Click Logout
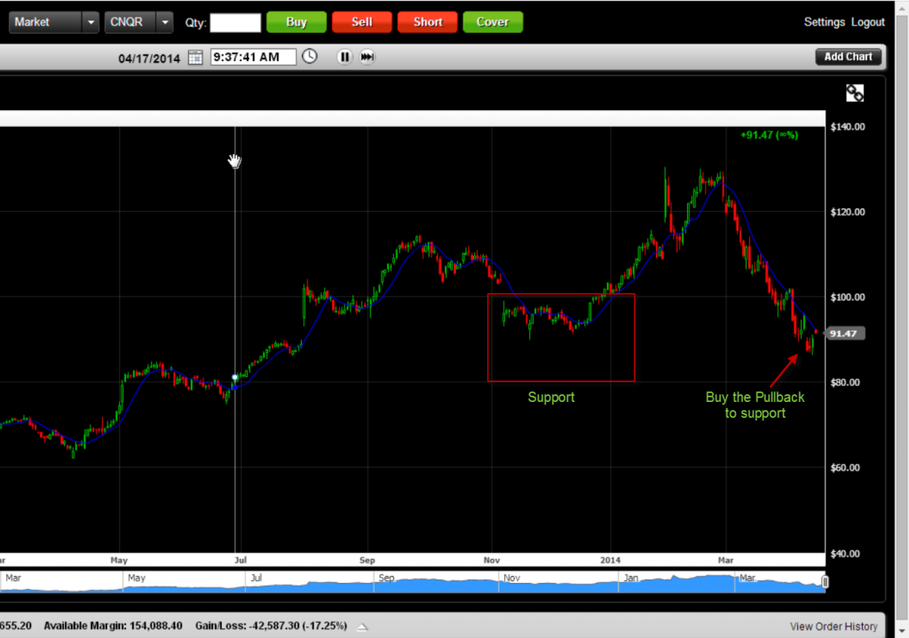The width and height of the screenshot is (909, 638). pyautogui.click(x=867, y=21)
